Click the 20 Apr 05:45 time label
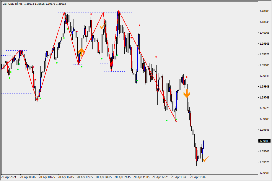 click(66, 177)
